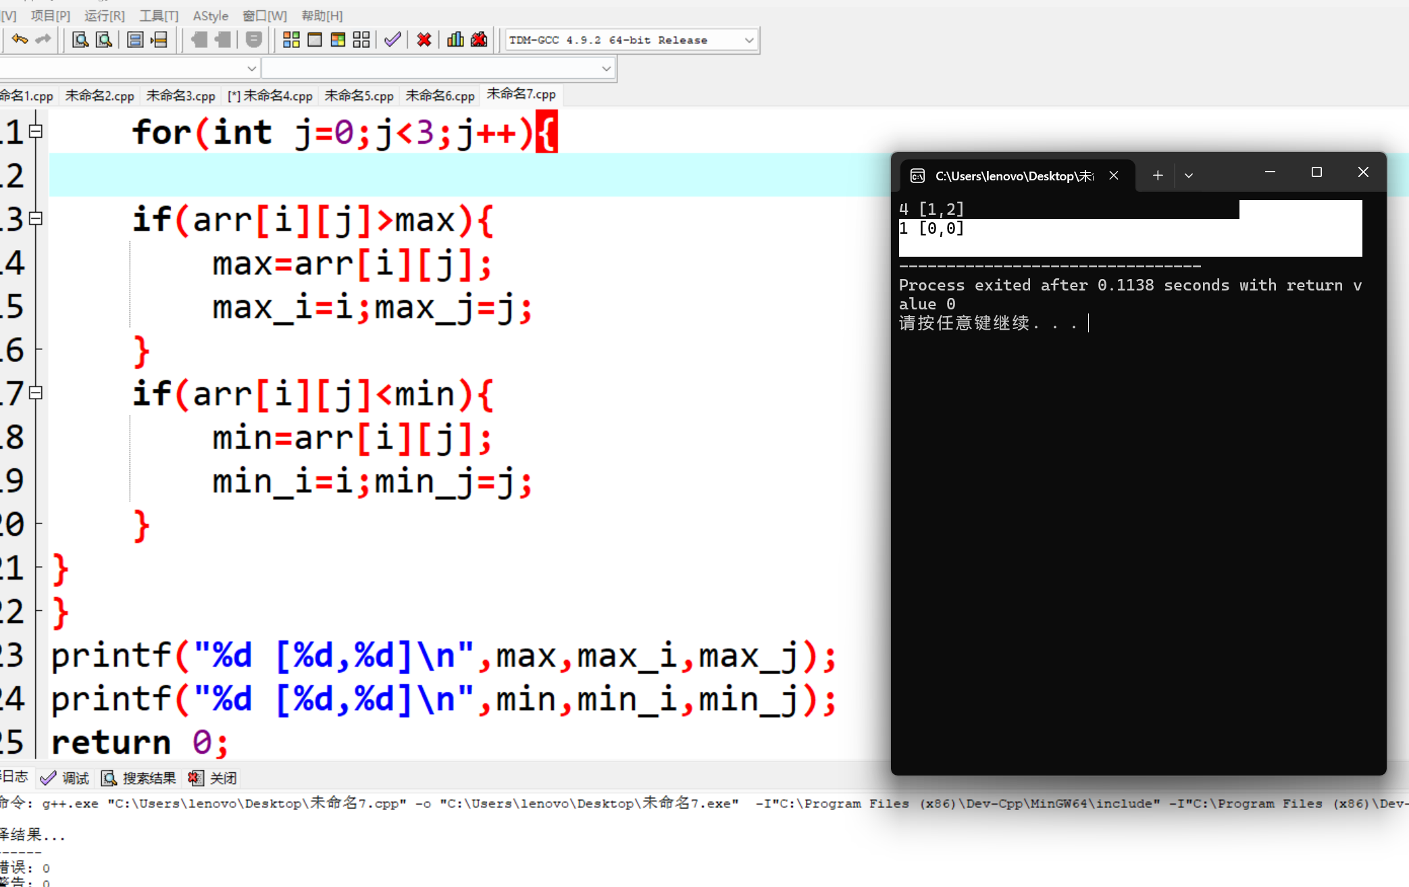The height and width of the screenshot is (887, 1409).
Task: Open the terminal tab dropdown chevron
Action: coord(1189,176)
